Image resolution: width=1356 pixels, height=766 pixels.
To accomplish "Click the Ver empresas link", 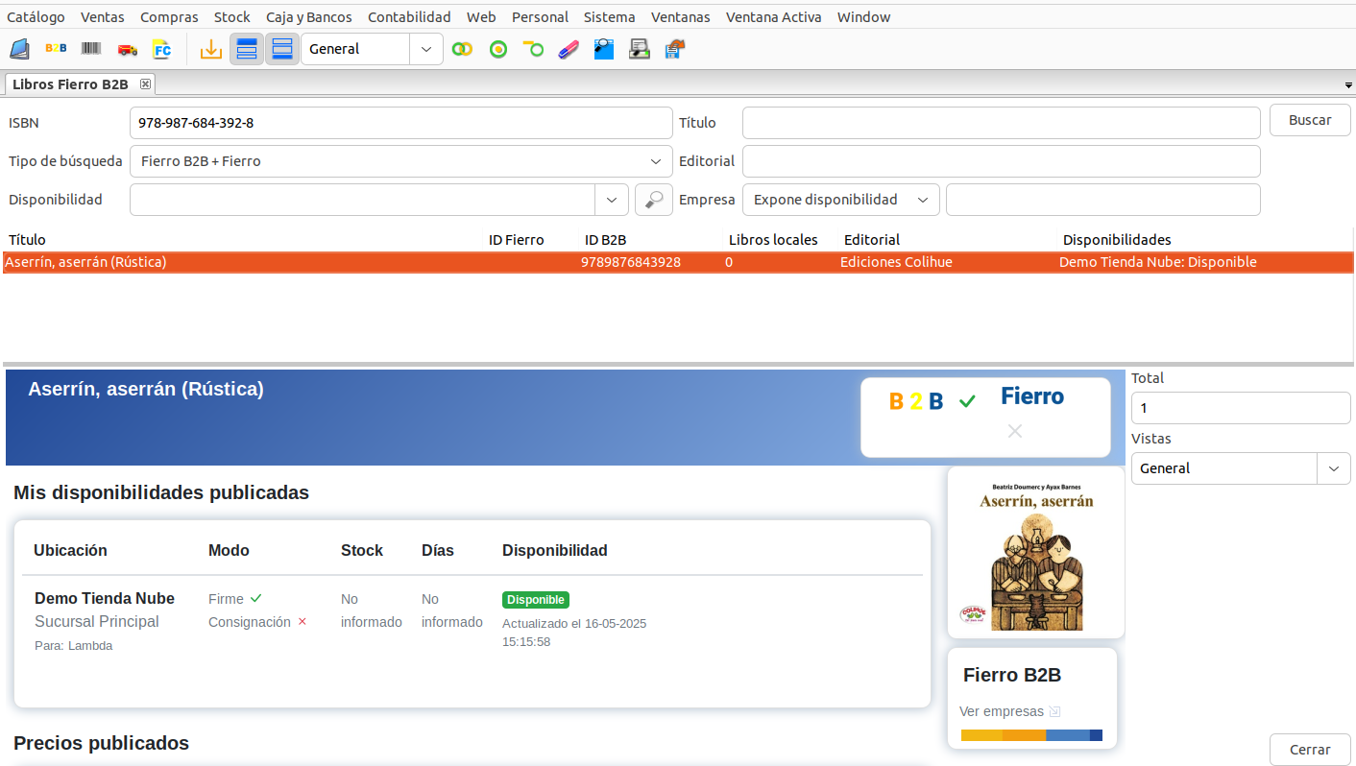I will click(x=1002, y=711).
